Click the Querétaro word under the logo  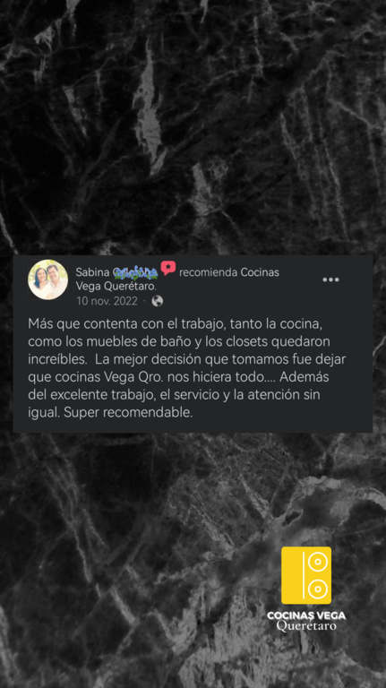tap(306, 626)
